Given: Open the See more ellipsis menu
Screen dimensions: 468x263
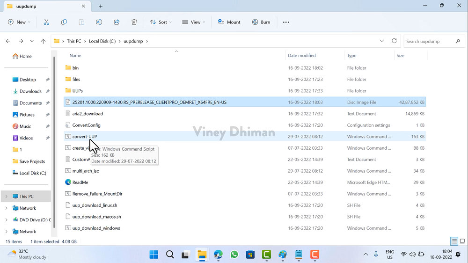Looking at the screenshot, I should click(x=286, y=22).
